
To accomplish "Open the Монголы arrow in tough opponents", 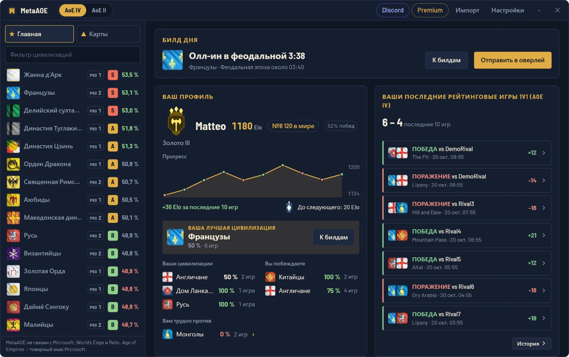I will 253,334.
